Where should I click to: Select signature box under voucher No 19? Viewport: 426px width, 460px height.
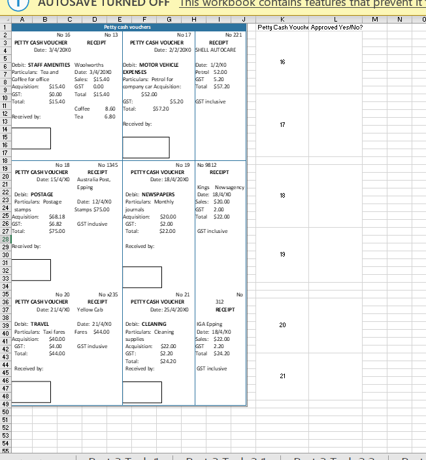coord(142,277)
